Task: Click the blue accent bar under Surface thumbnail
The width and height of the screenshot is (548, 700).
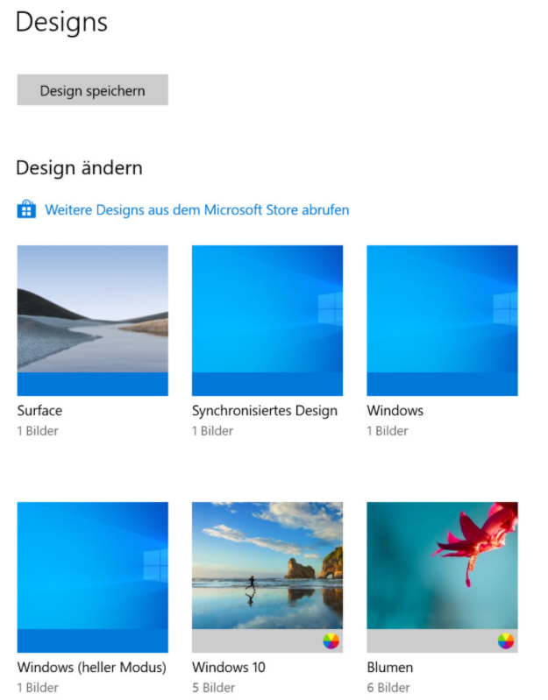Action: [92, 385]
